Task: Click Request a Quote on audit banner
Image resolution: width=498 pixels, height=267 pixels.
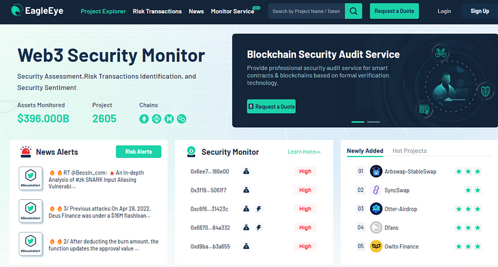Action: tap(271, 106)
